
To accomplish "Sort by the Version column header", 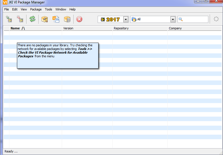I will pyautogui.click(x=87, y=28).
